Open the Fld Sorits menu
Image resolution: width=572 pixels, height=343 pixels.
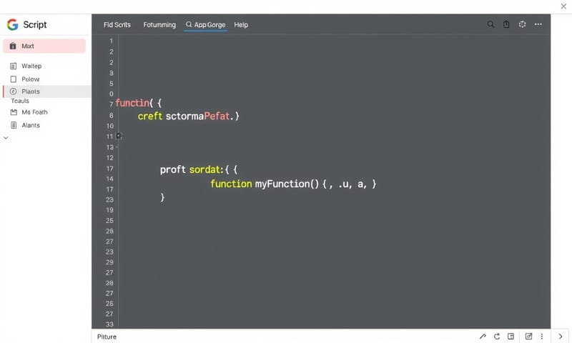[x=117, y=24]
